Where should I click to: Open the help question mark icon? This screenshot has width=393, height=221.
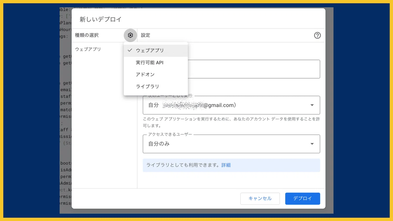click(x=317, y=36)
